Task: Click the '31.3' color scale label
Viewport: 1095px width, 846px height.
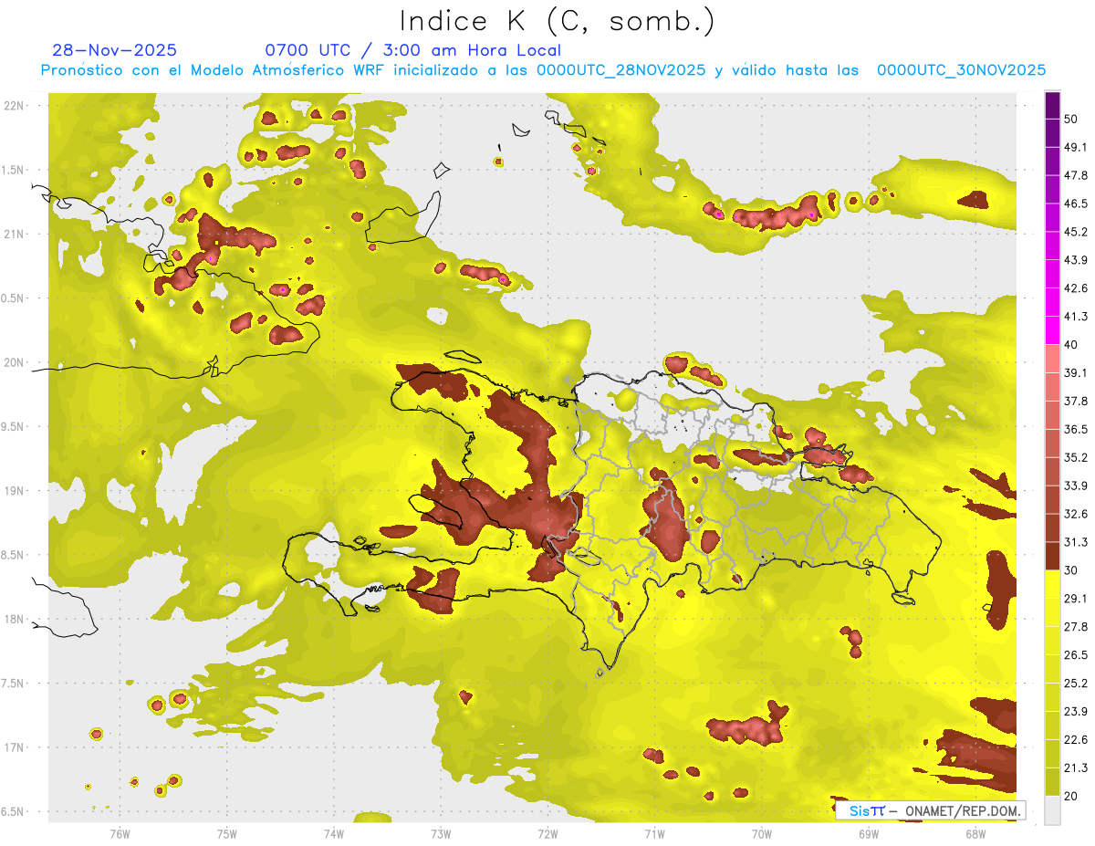Action: (x=1076, y=542)
